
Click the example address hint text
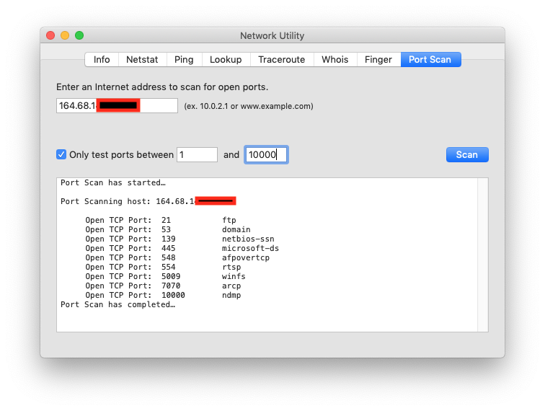pos(249,106)
